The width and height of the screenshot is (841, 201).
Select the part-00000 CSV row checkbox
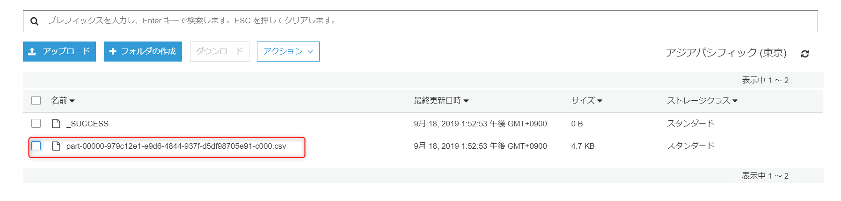pyautogui.click(x=36, y=146)
